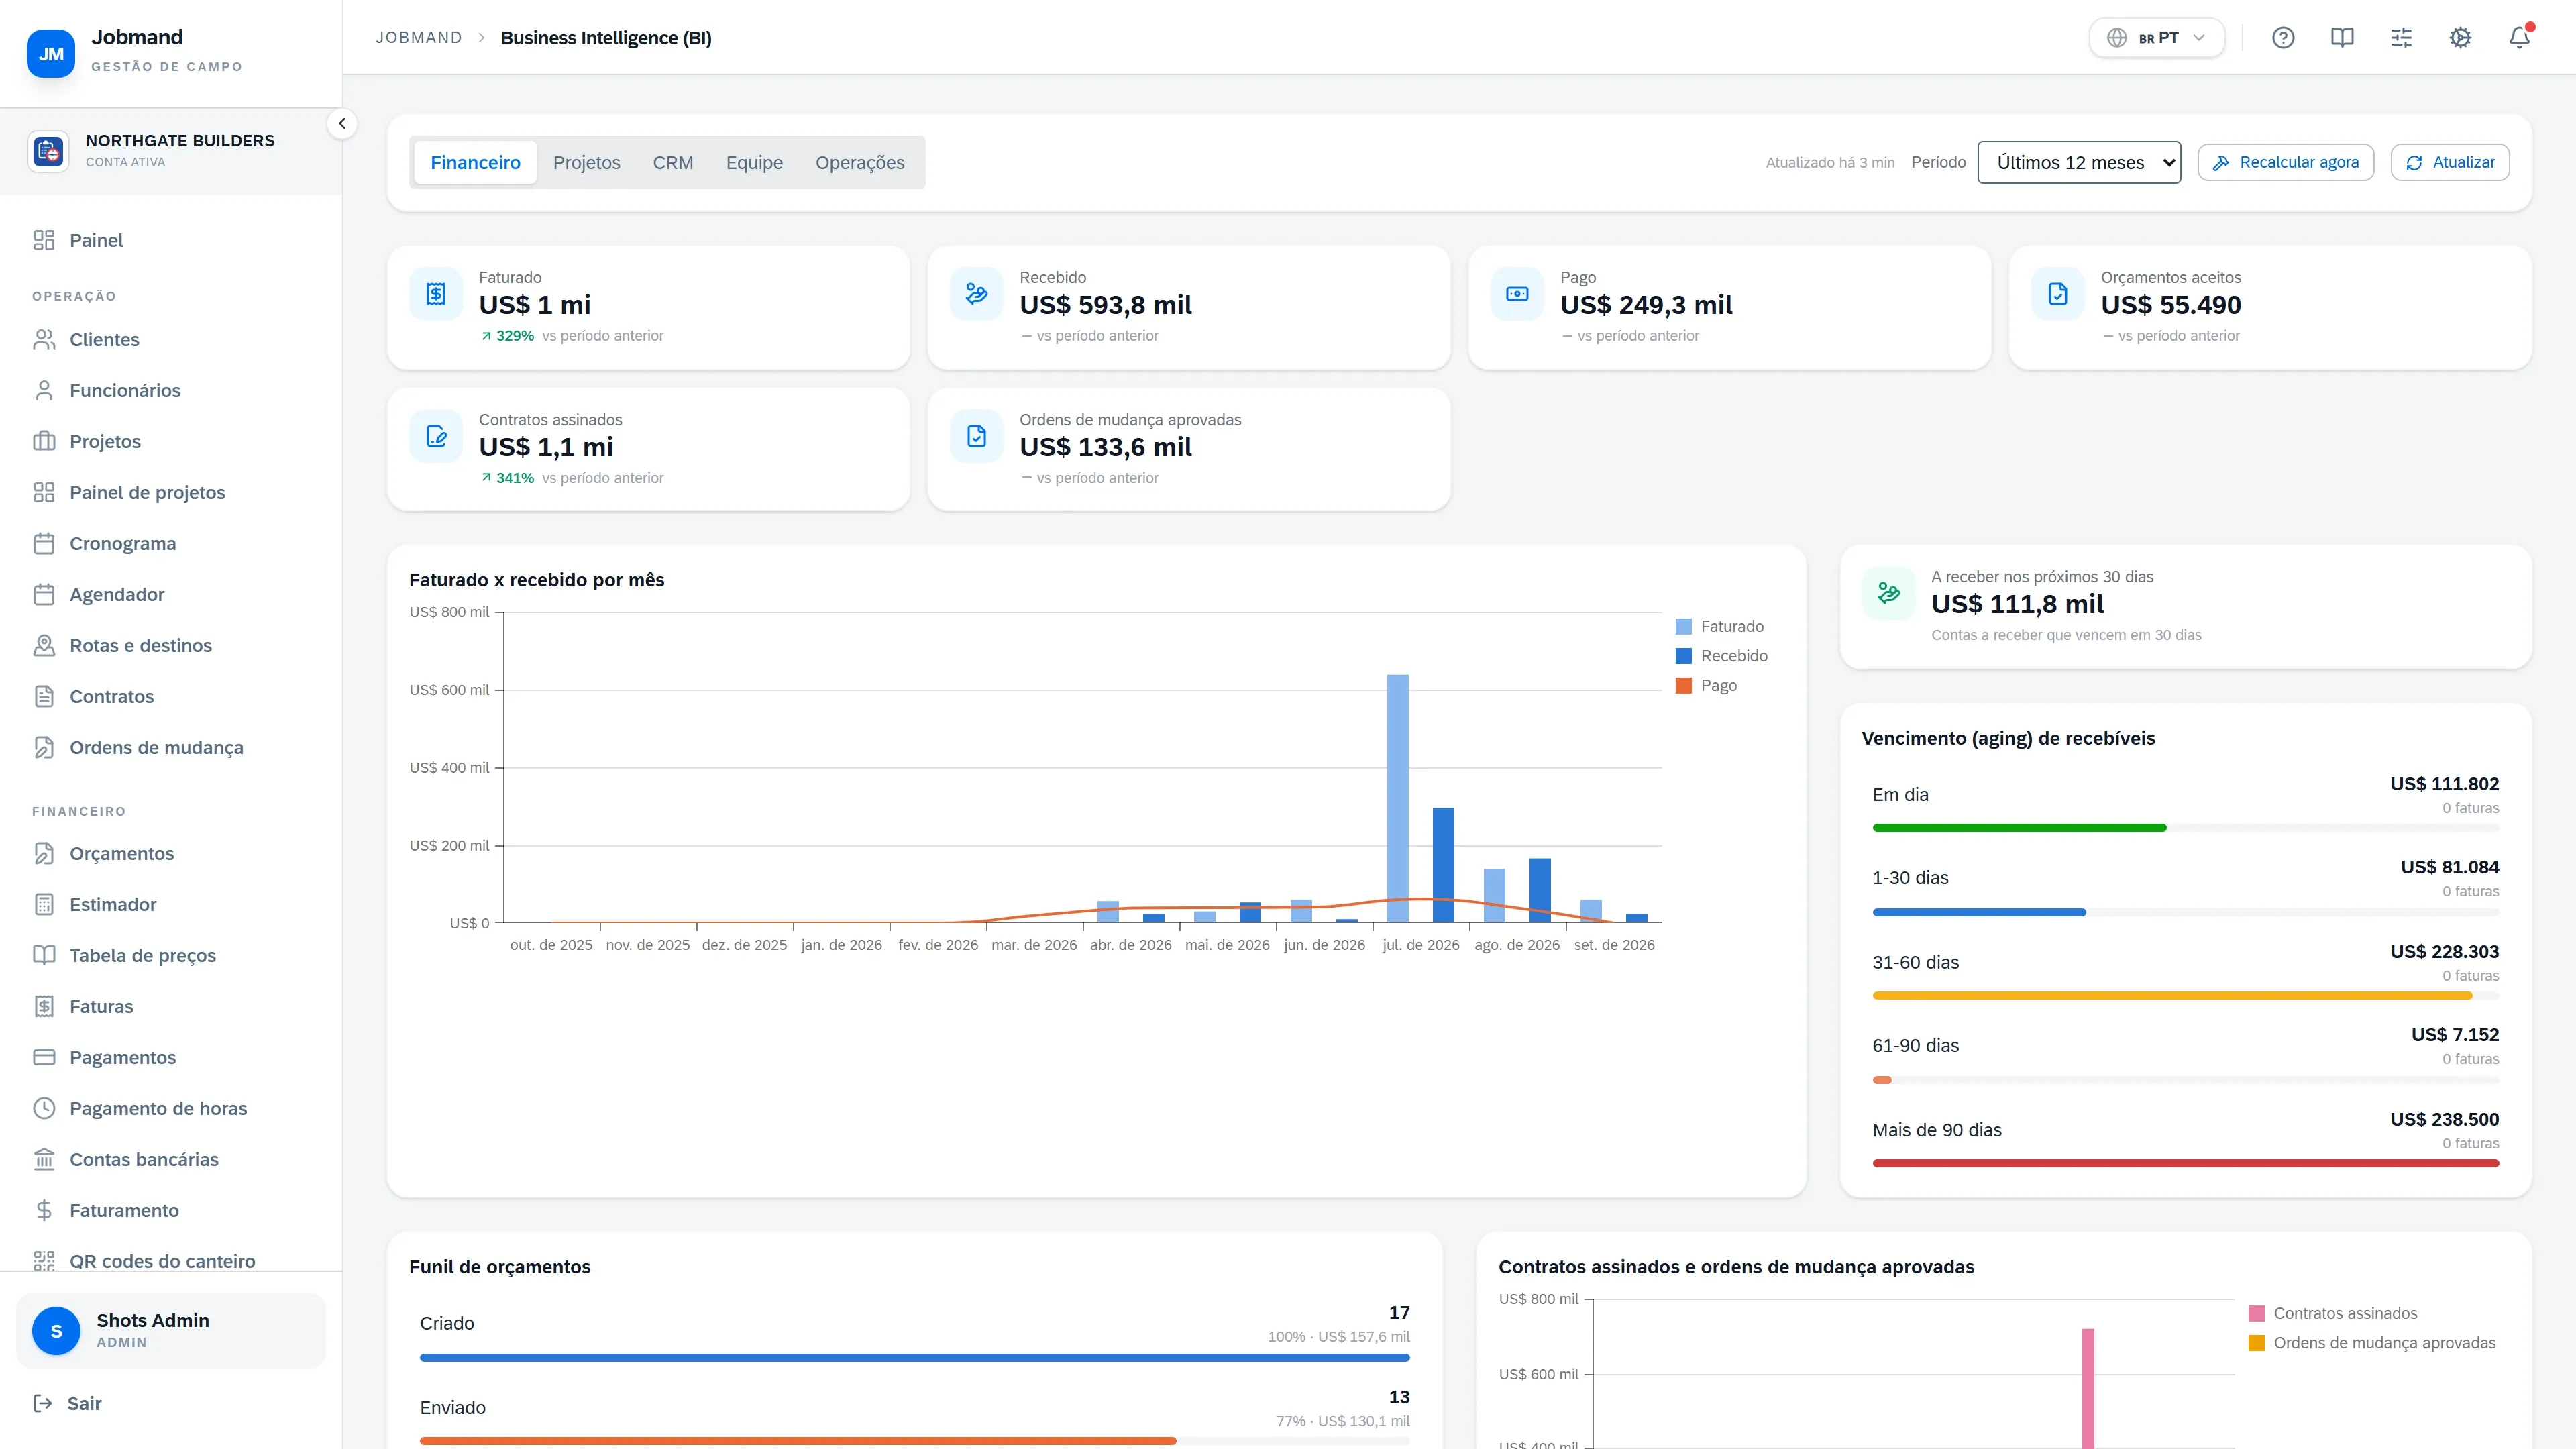
Task: Open the documentation book icon
Action: point(2342,38)
